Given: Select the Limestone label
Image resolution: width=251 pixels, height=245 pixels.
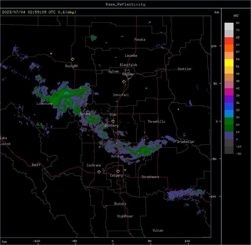Looking at the screenshot, I should 45,104.
